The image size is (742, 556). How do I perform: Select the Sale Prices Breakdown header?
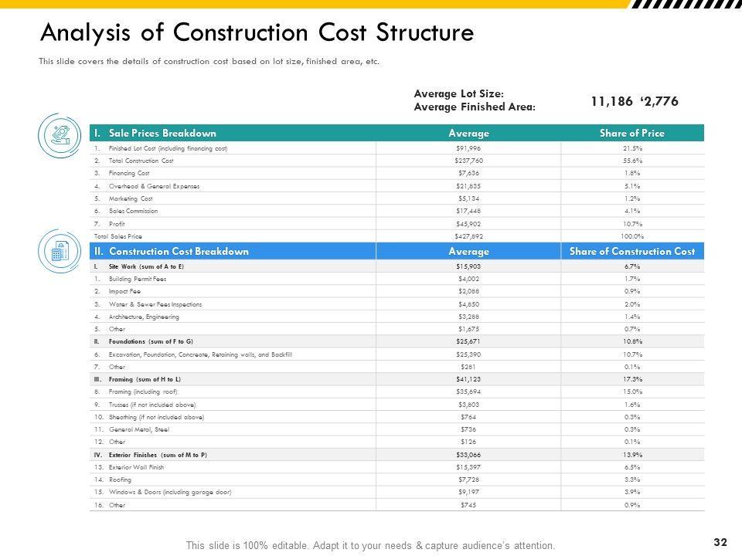point(162,134)
